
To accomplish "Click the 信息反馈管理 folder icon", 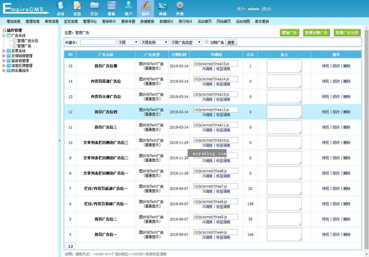I will pyautogui.click(x=9, y=66).
